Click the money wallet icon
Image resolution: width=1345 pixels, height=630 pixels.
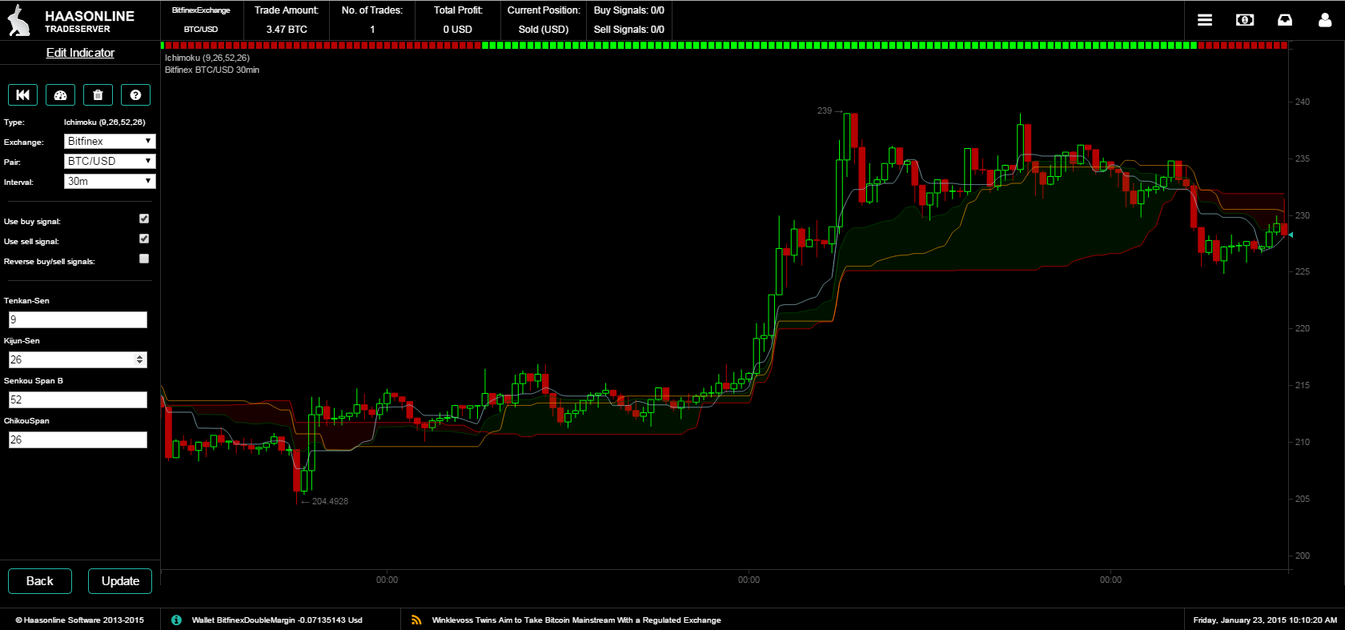tap(1245, 20)
